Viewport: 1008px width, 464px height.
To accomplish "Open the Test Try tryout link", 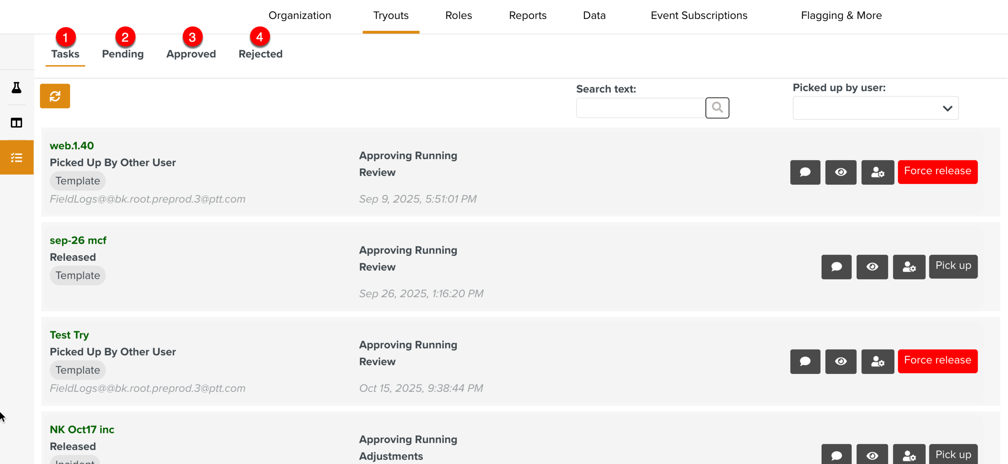I will click(69, 335).
